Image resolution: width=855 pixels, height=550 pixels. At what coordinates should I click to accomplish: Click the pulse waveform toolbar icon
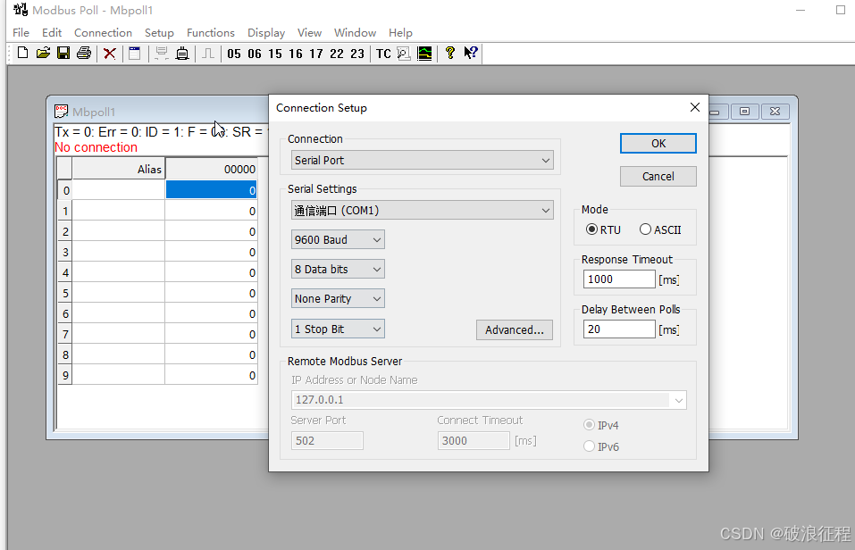coord(208,54)
